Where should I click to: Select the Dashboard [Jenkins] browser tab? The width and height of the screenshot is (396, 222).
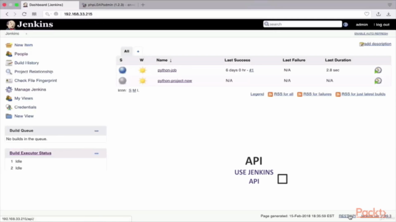coord(50,5)
